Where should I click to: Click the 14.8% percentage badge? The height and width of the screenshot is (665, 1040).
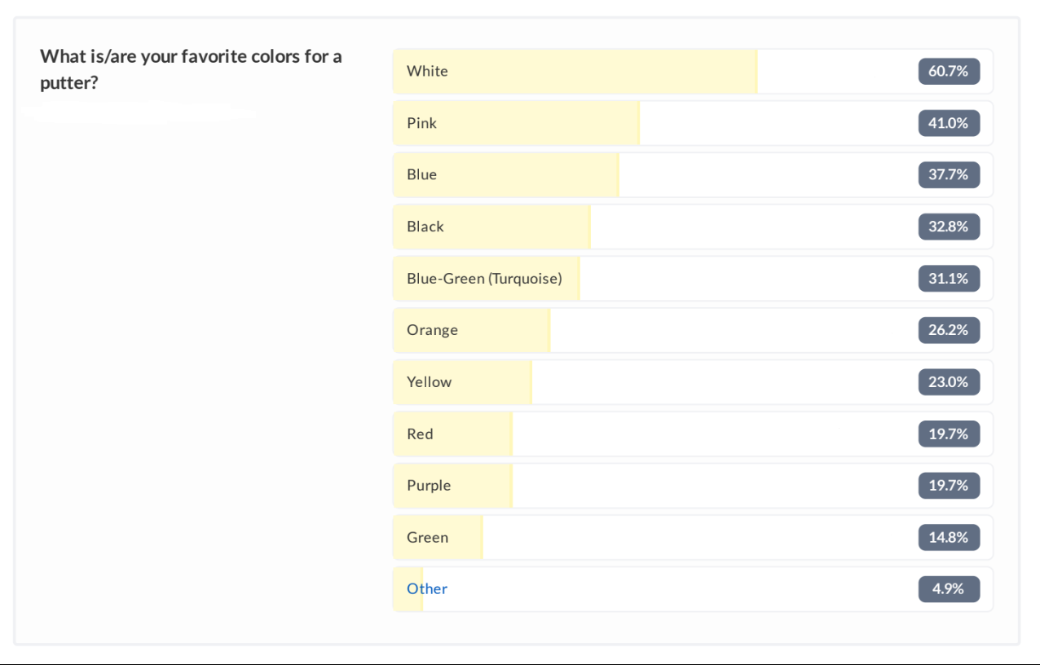tap(949, 537)
